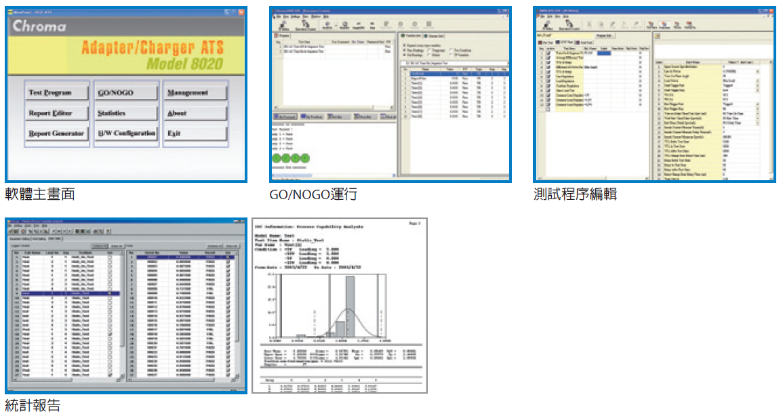Select Post Test tab in program editor
783x416 pixels.
coord(585,43)
